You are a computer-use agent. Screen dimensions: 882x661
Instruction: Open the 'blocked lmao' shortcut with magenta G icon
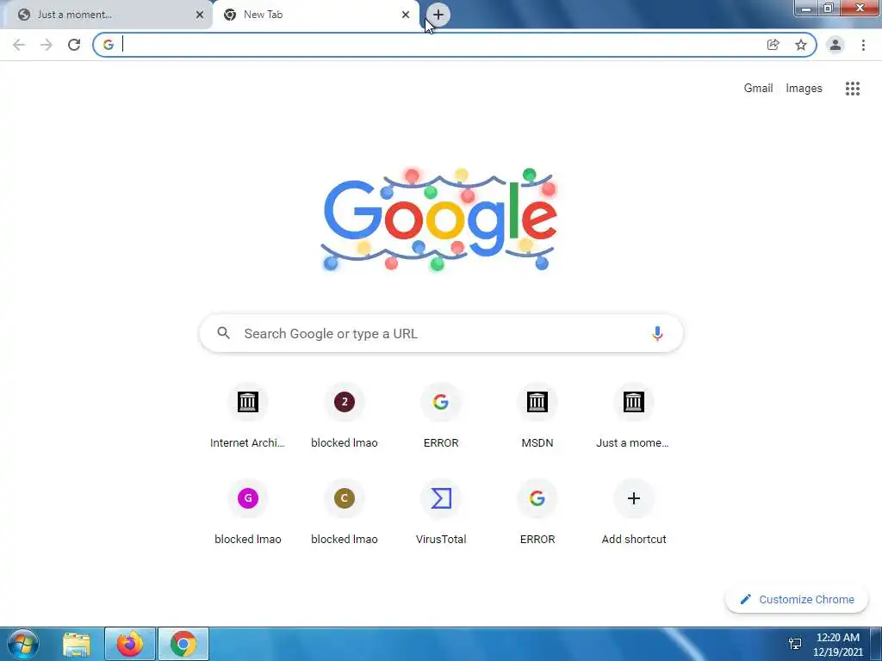(x=247, y=513)
